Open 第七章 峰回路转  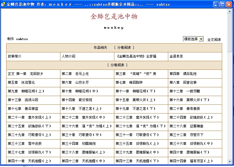click(129, 83)
